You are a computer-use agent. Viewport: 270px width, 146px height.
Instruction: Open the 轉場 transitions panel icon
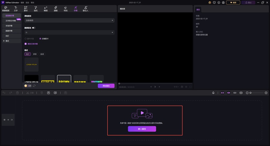tap(46, 8)
